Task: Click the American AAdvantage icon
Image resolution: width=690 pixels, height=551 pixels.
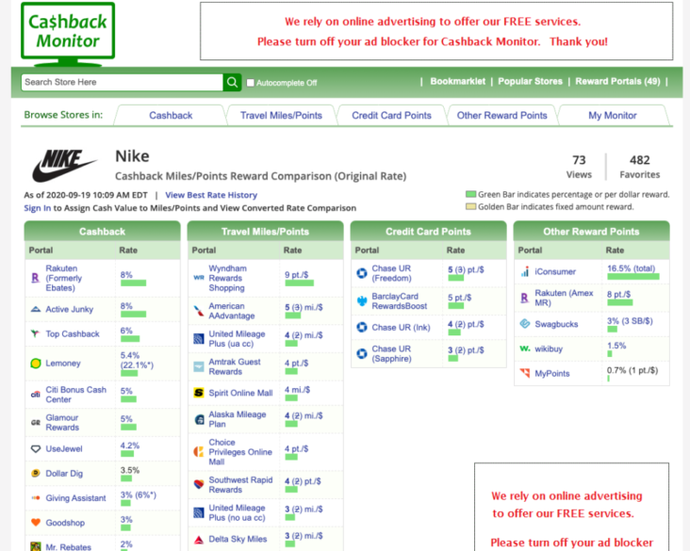Action: click(x=199, y=311)
